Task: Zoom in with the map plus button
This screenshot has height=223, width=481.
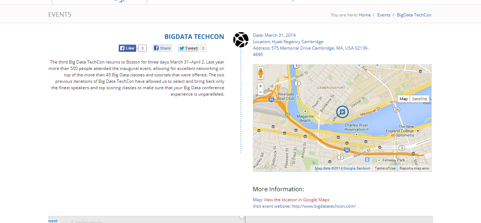Action: tap(261, 86)
